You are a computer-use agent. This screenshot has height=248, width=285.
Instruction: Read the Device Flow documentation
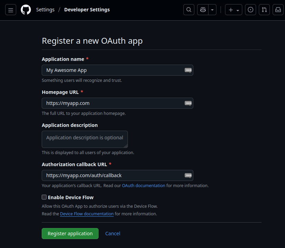pyautogui.click(x=86, y=214)
